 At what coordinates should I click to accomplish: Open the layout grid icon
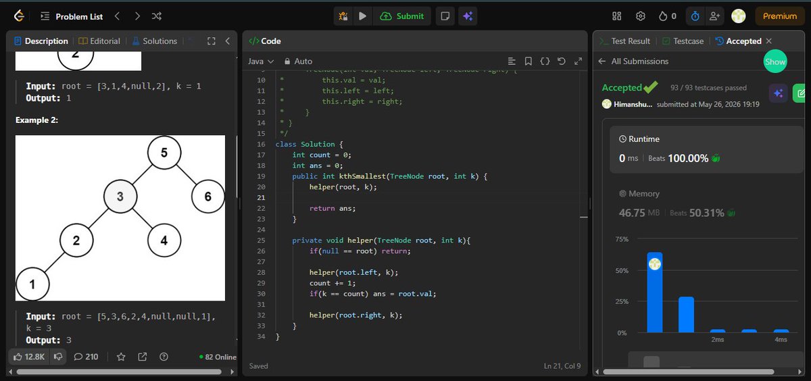coord(616,16)
